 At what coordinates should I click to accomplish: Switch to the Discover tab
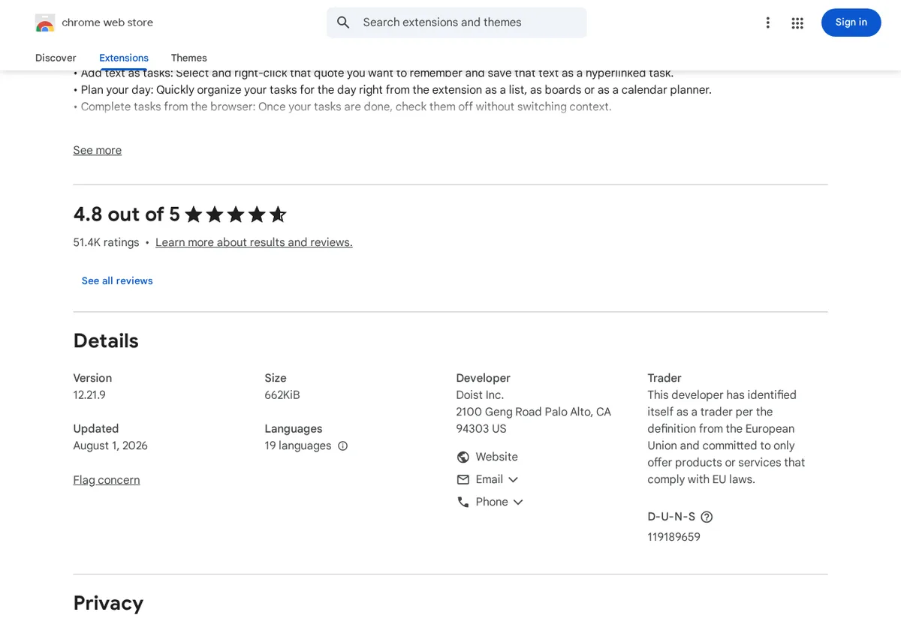tap(56, 58)
